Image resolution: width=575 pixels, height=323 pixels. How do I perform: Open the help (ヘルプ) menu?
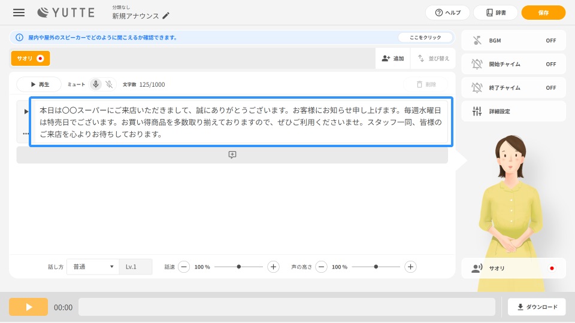[x=447, y=13]
